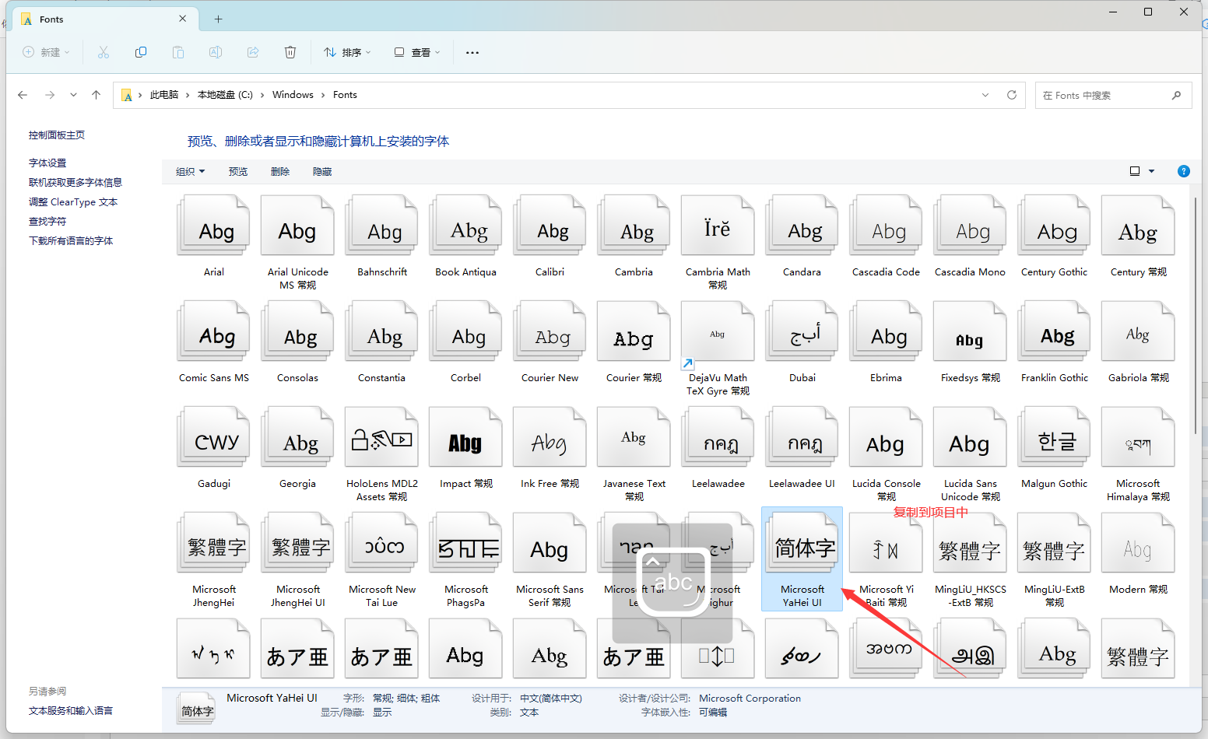Refresh the Fonts folder view
This screenshot has height=739, width=1208.
(x=1012, y=95)
